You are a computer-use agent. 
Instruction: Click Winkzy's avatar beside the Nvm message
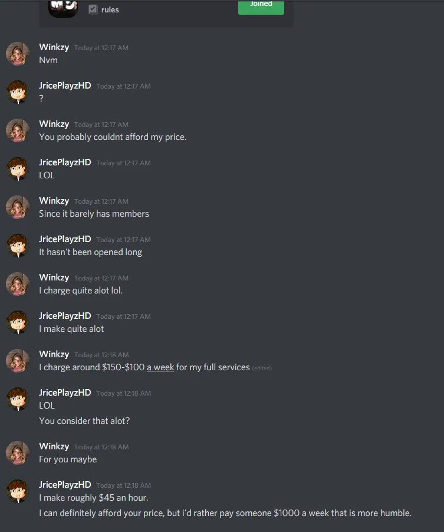[x=18, y=54]
